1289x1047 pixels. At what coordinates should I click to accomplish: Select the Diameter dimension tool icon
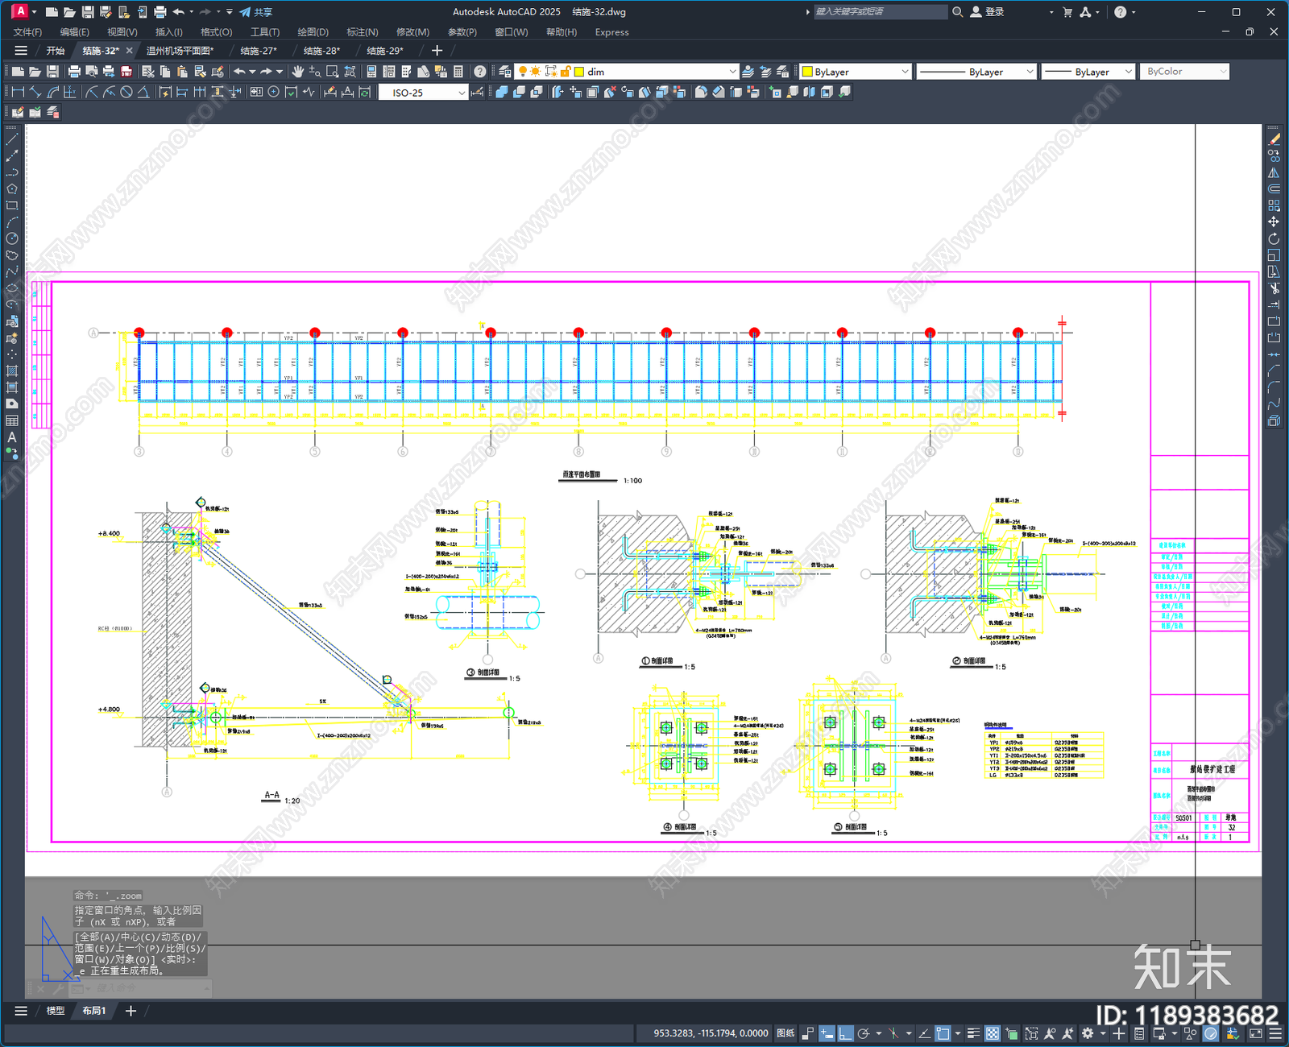point(126,92)
